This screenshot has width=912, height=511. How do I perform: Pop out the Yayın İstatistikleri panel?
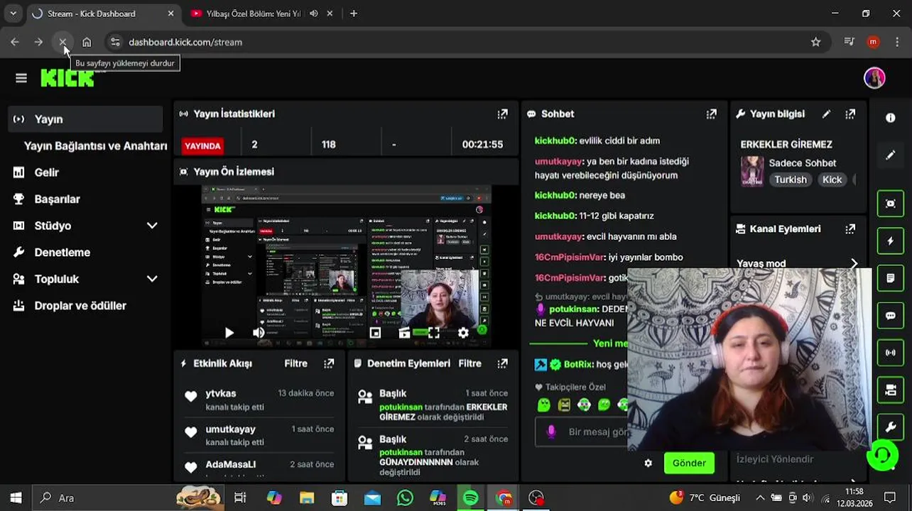click(502, 114)
